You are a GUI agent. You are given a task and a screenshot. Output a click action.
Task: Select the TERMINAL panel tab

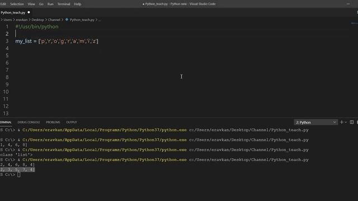point(6,122)
